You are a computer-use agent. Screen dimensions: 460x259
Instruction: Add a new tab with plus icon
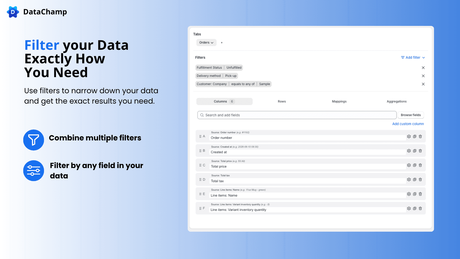(222, 43)
